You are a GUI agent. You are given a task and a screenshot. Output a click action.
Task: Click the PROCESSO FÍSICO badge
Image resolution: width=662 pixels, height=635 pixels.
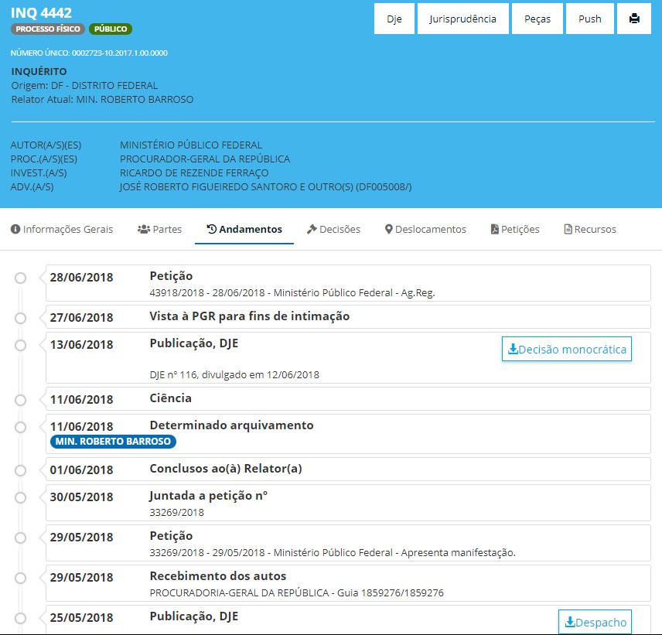click(48, 29)
